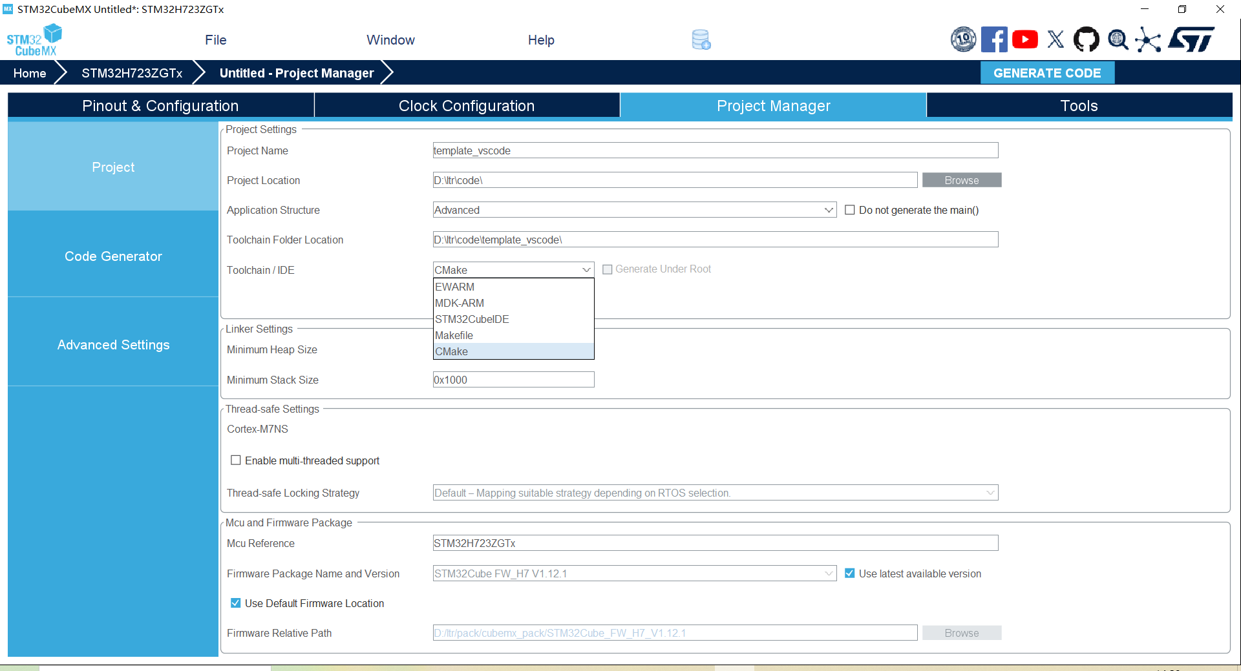Toggle Generate Under Root checkbox
This screenshot has height=671, width=1241.
[x=608, y=269]
